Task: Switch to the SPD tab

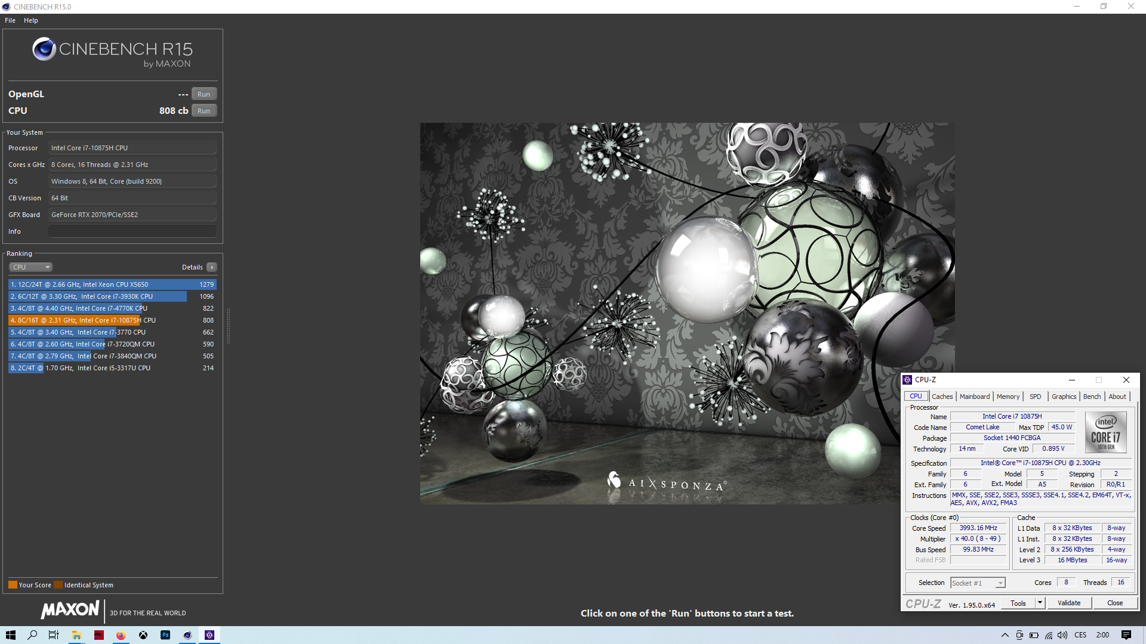Action: click(1036, 397)
